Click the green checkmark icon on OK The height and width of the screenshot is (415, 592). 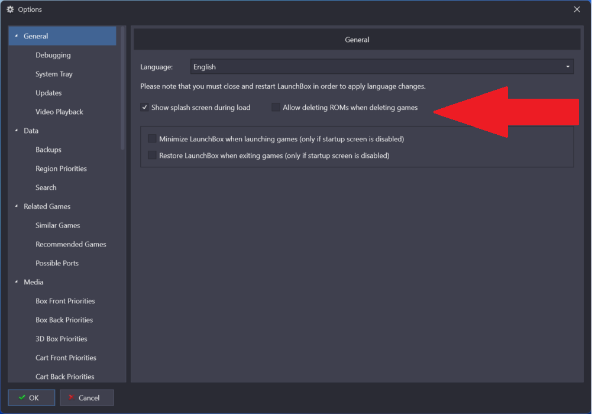click(x=22, y=397)
